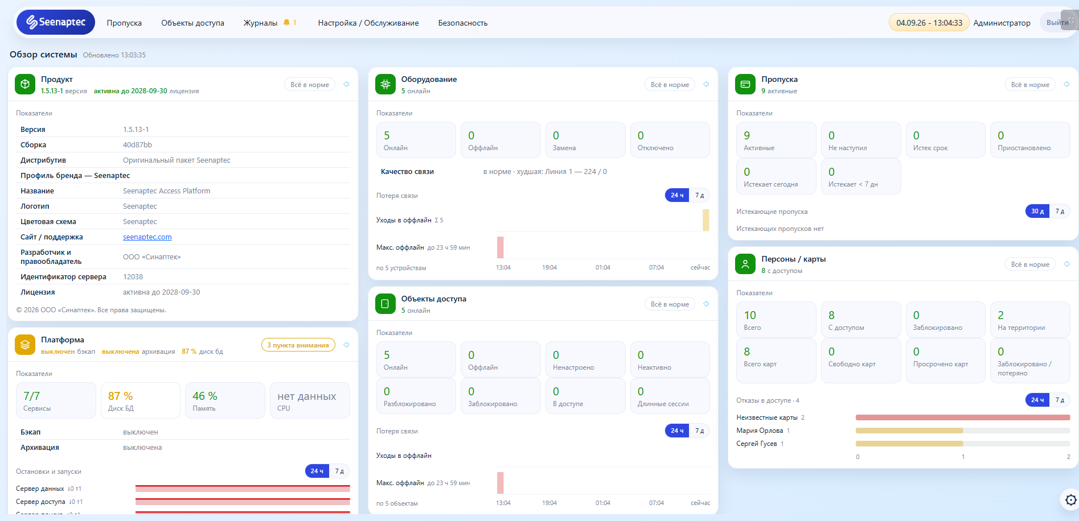Screen dimensions: 1079x521
Task: Select 7 д for Истекающие пропуска
Action: 1060,211
